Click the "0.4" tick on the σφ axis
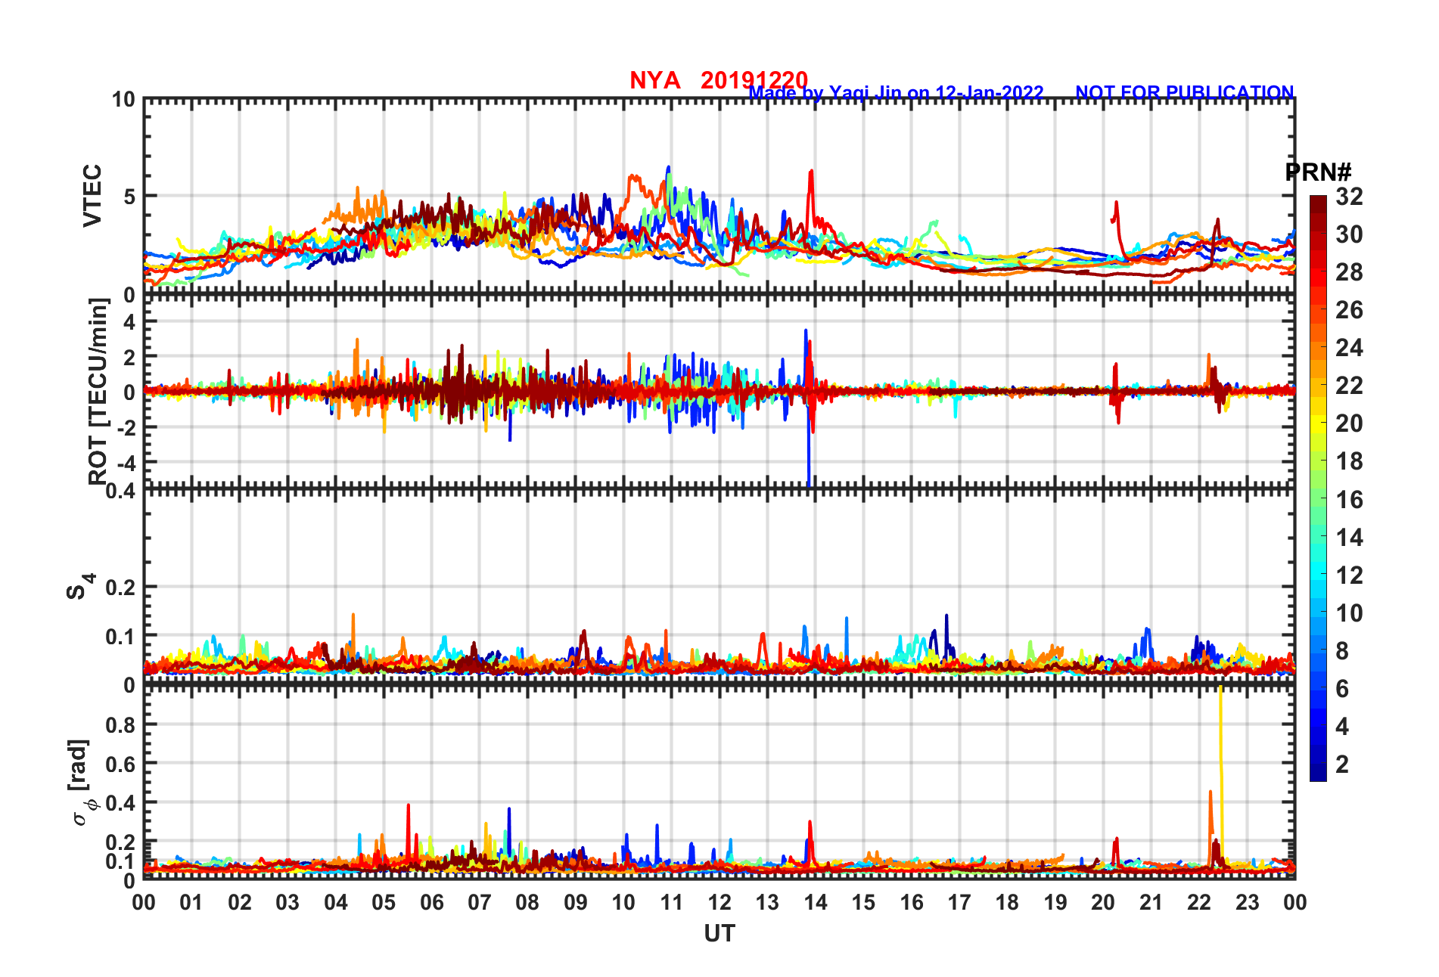 (x=121, y=803)
